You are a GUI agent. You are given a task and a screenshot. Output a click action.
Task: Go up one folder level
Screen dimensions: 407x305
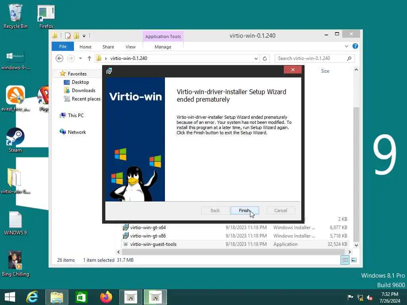89,58
